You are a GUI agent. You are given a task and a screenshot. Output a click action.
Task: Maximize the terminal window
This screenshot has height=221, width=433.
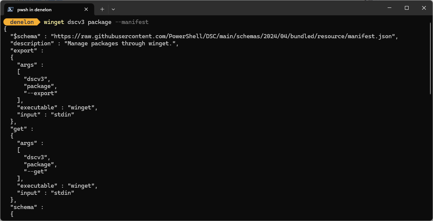406,8
